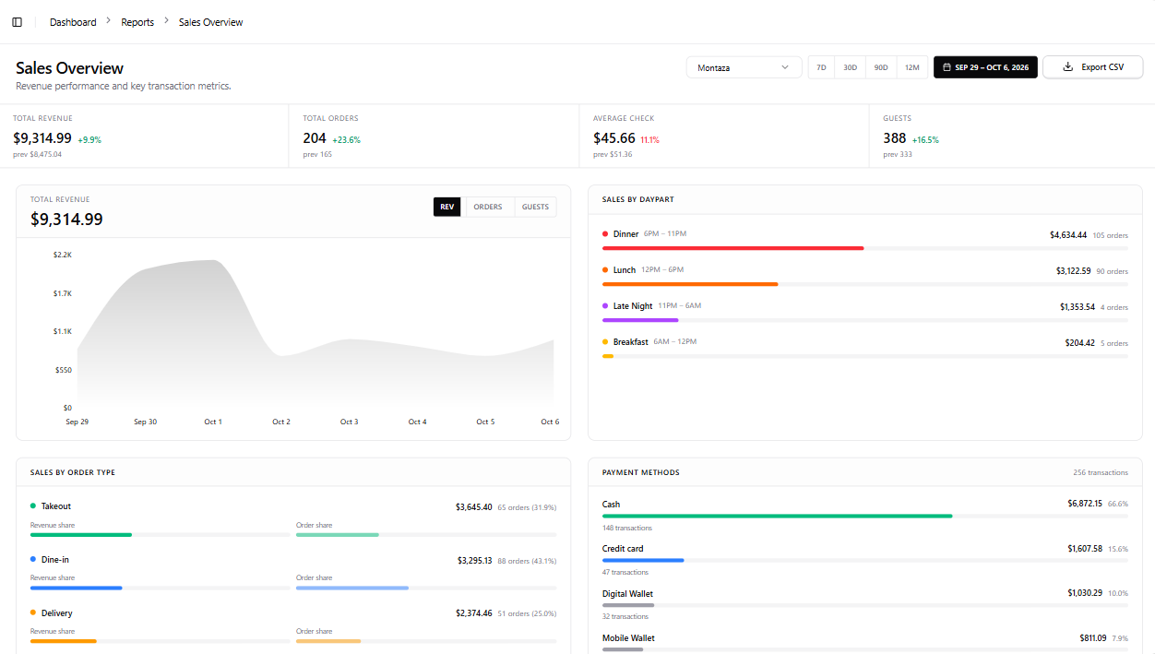Click the red Dinner dot marker

click(x=605, y=234)
